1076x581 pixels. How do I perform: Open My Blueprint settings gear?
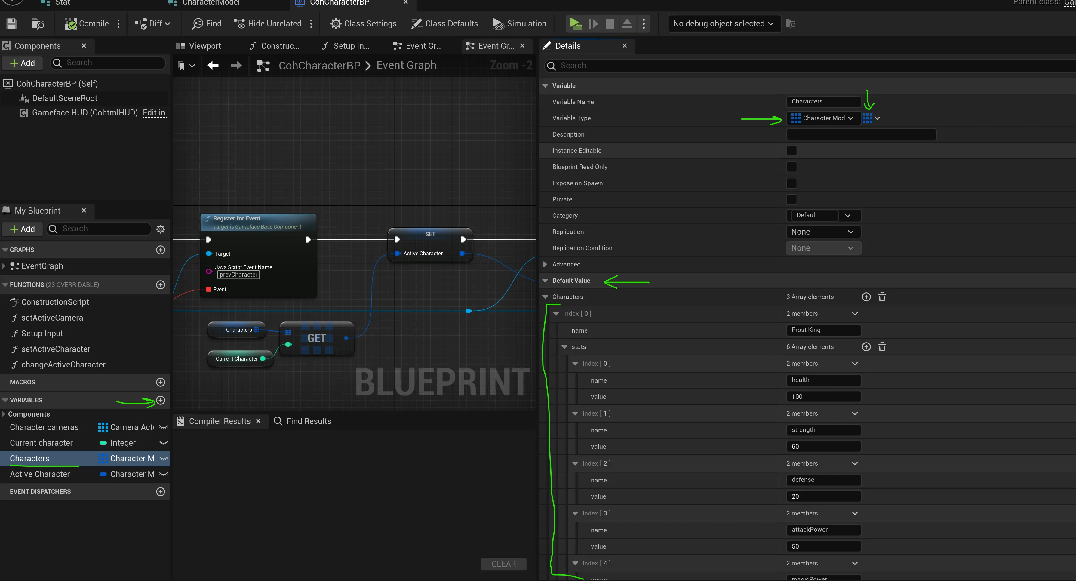tap(160, 229)
